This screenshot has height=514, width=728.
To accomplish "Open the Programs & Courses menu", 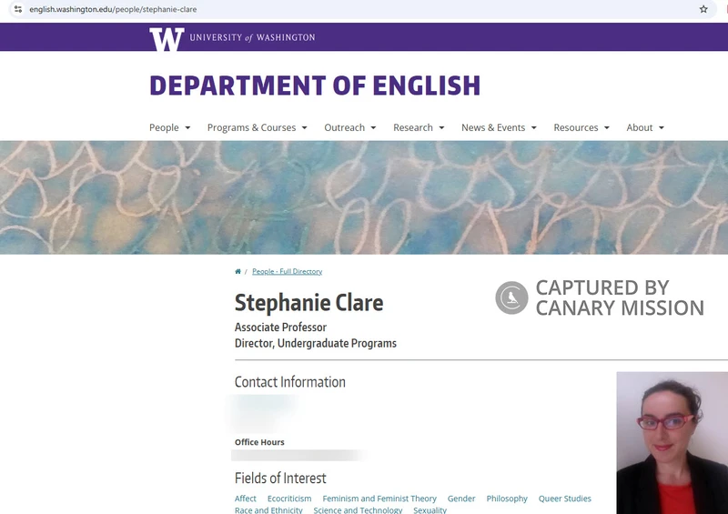I will click(x=251, y=127).
